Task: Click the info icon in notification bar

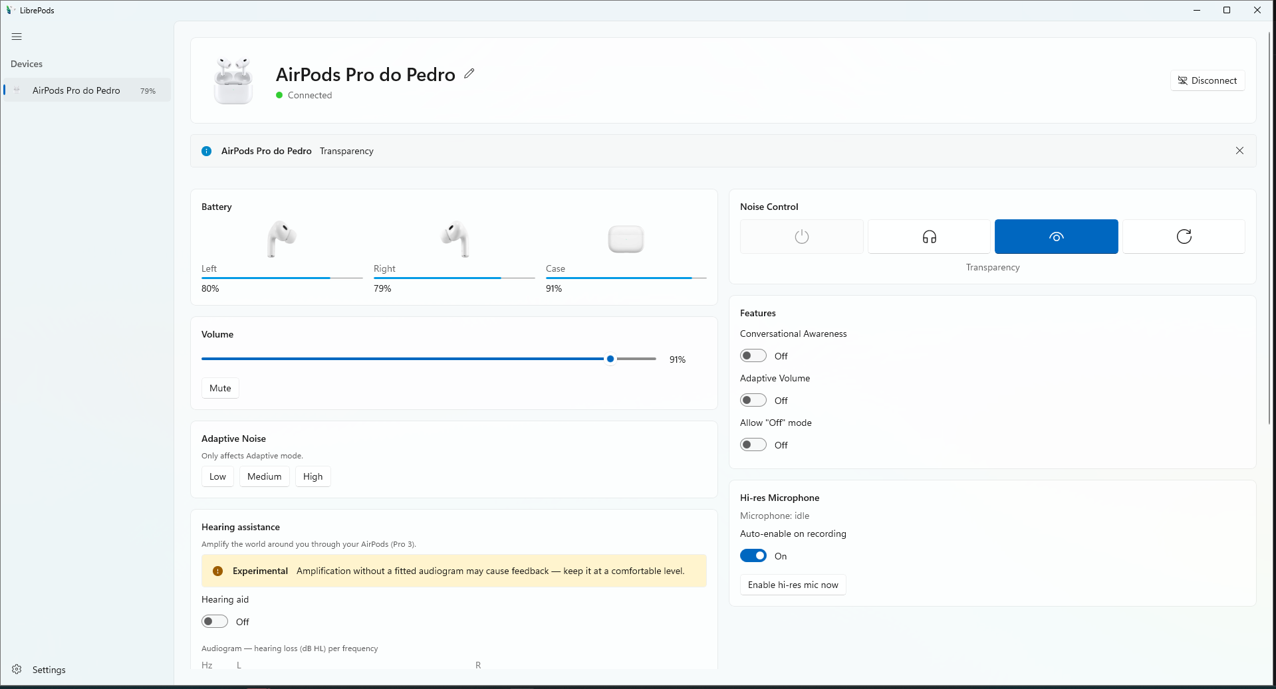Action: (x=206, y=151)
